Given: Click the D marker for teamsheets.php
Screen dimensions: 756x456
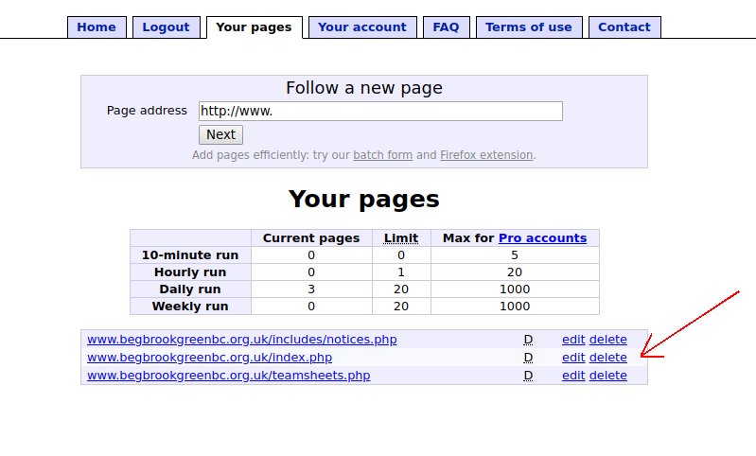Looking at the screenshot, I should coord(528,376).
